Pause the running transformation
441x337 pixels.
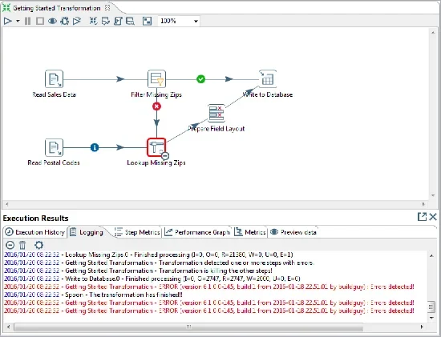click(x=27, y=21)
